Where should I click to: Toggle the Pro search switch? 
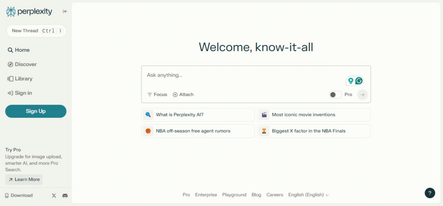(x=335, y=95)
